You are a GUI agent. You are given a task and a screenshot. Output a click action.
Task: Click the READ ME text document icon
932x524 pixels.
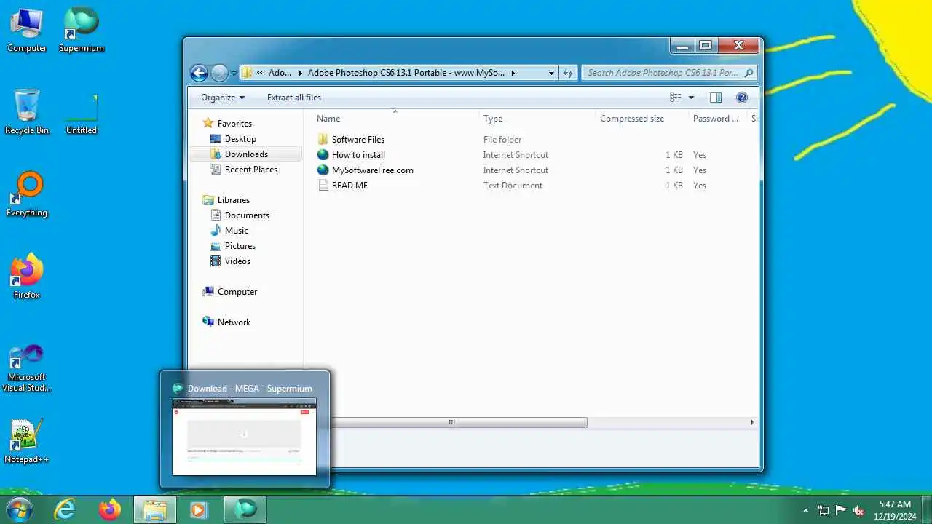323,186
